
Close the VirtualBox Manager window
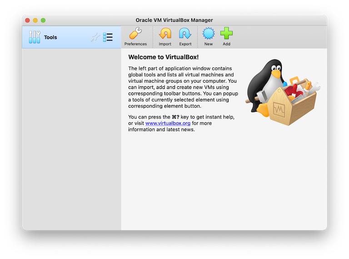27,20
